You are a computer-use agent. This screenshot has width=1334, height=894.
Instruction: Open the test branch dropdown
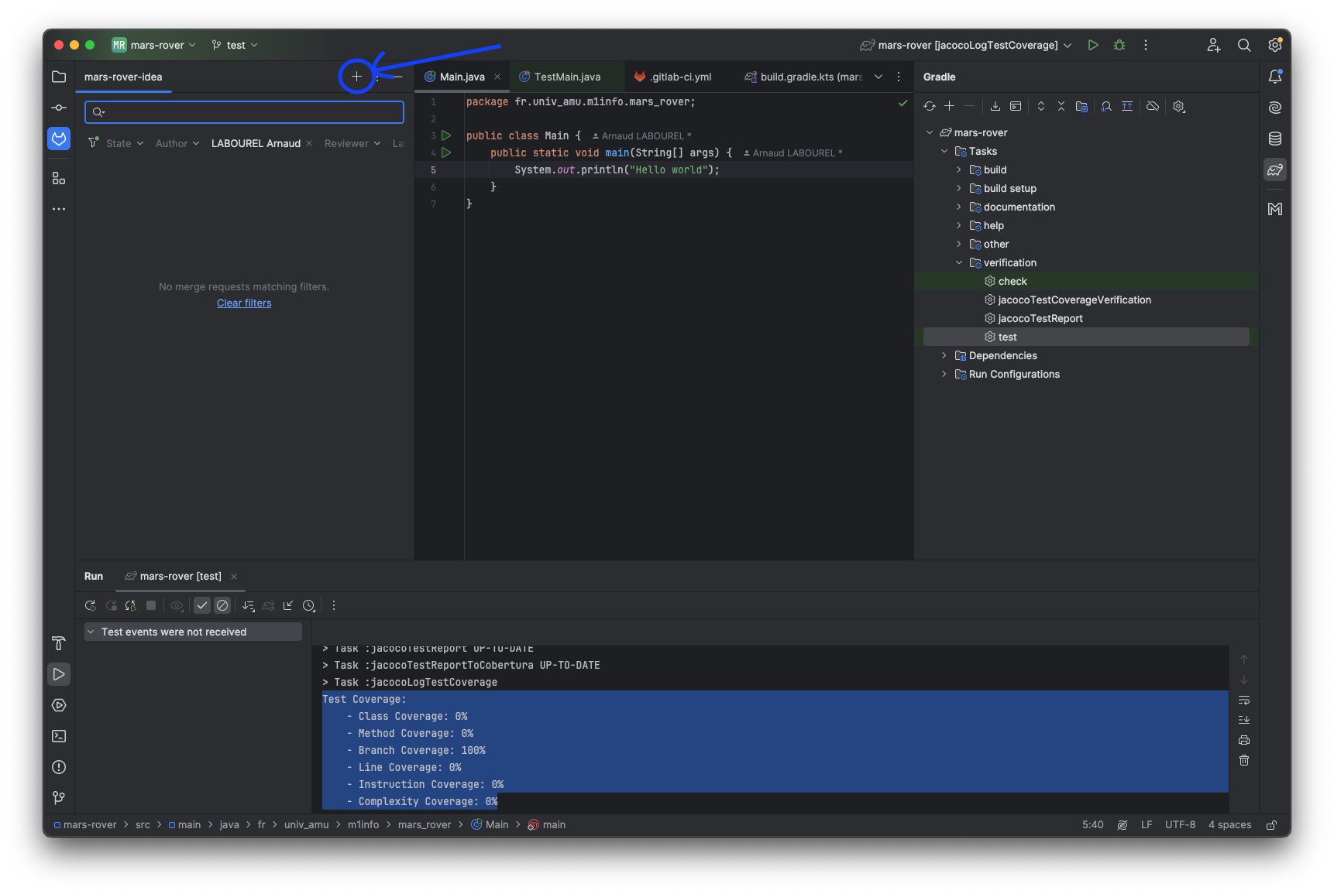coord(235,45)
